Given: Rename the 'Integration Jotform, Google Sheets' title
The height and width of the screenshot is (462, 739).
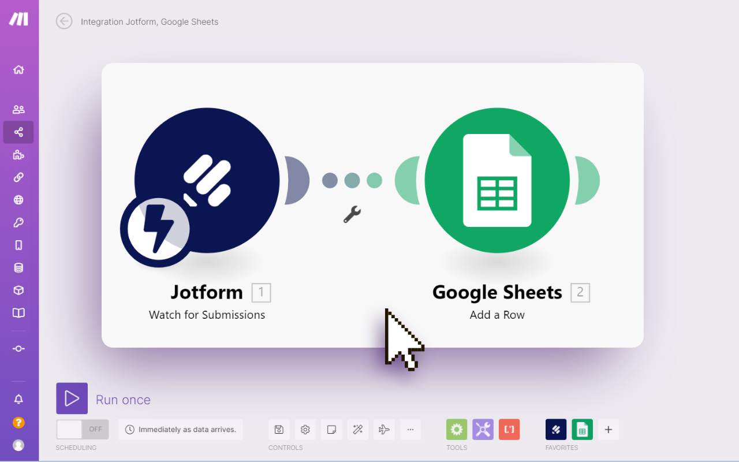Looking at the screenshot, I should click(x=150, y=22).
